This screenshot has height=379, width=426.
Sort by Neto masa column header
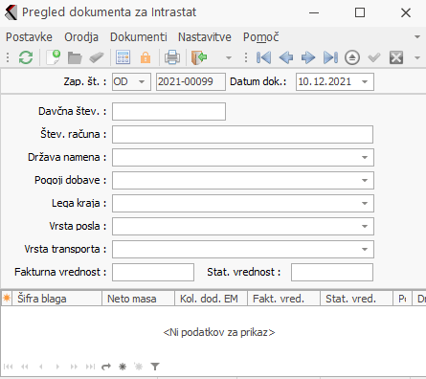point(138,299)
